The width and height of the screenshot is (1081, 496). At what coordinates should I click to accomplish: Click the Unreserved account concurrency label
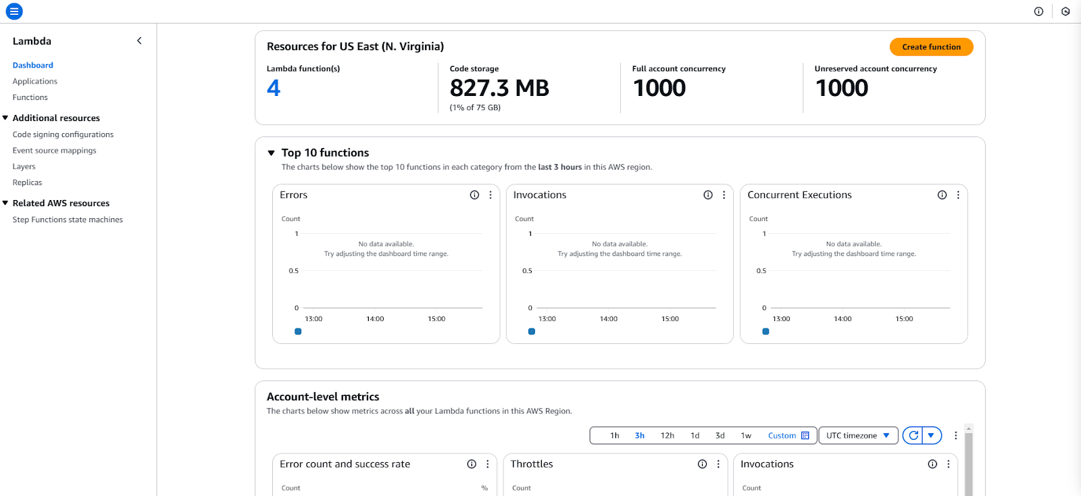click(x=876, y=69)
